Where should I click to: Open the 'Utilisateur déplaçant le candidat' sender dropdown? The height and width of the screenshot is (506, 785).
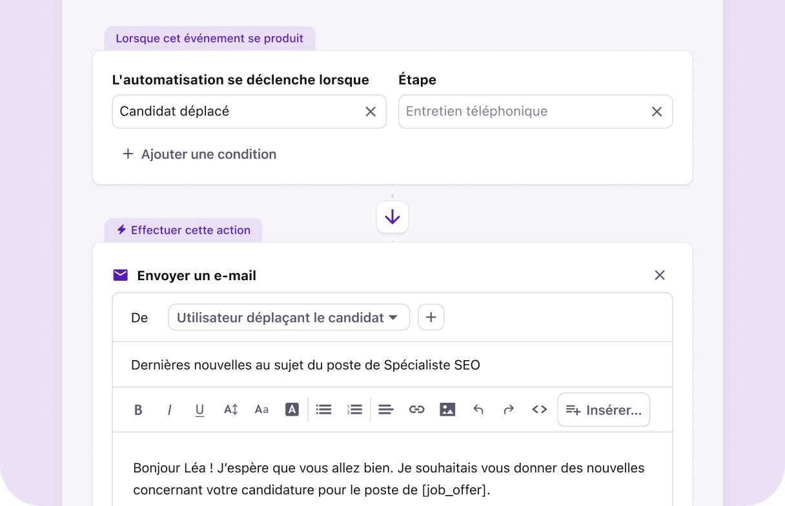click(289, 317)
